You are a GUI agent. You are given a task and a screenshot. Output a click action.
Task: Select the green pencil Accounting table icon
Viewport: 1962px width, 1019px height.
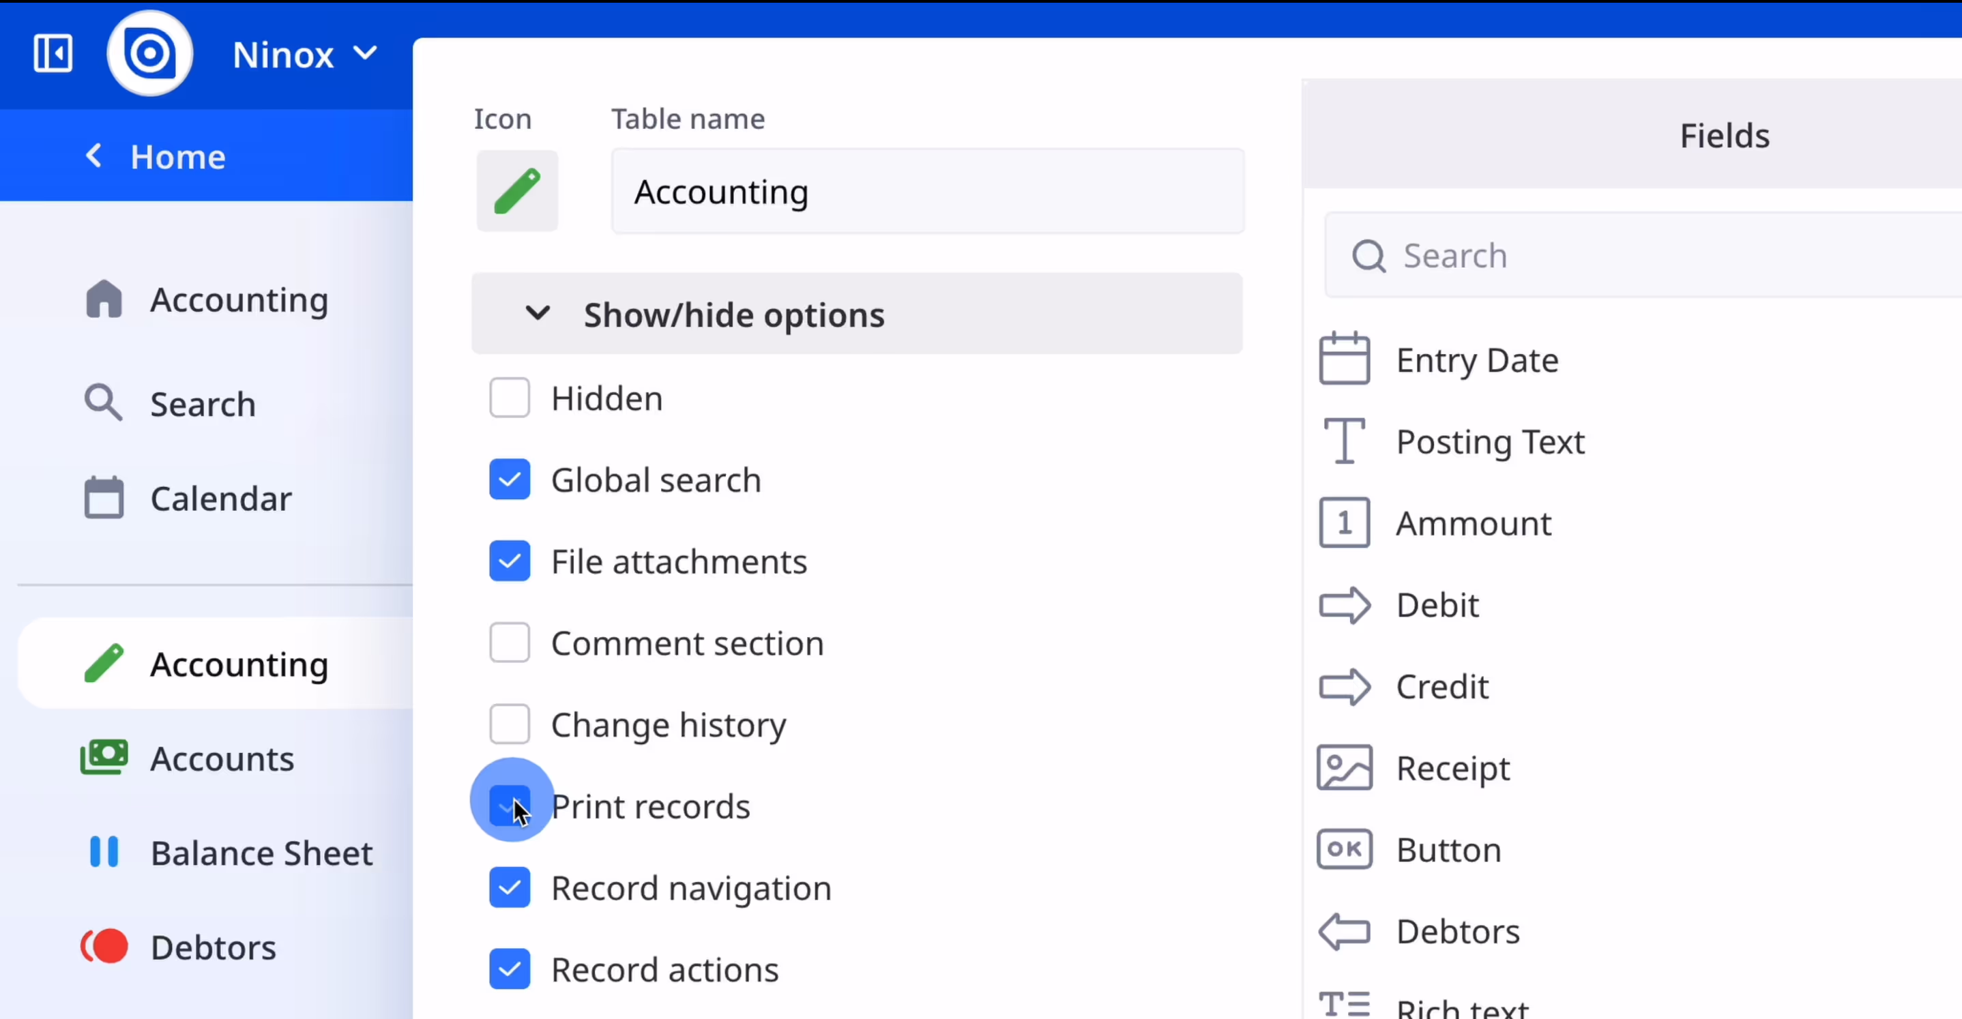pos(104,664)
